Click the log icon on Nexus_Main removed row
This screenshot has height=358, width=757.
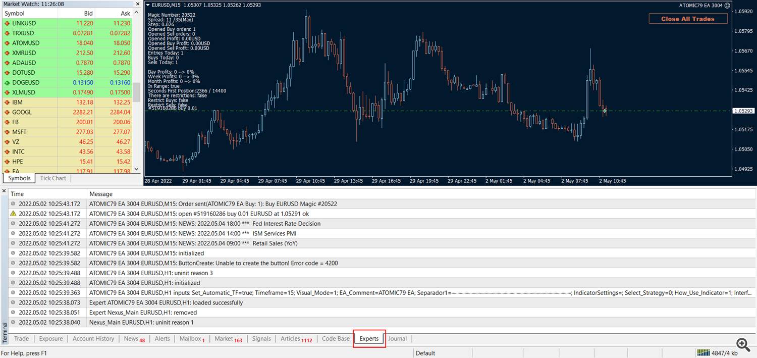point(13,313)
